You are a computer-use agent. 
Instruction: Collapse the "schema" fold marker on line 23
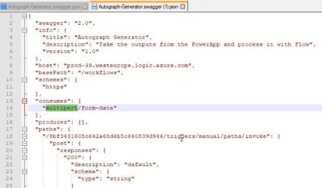coord(24,171)
